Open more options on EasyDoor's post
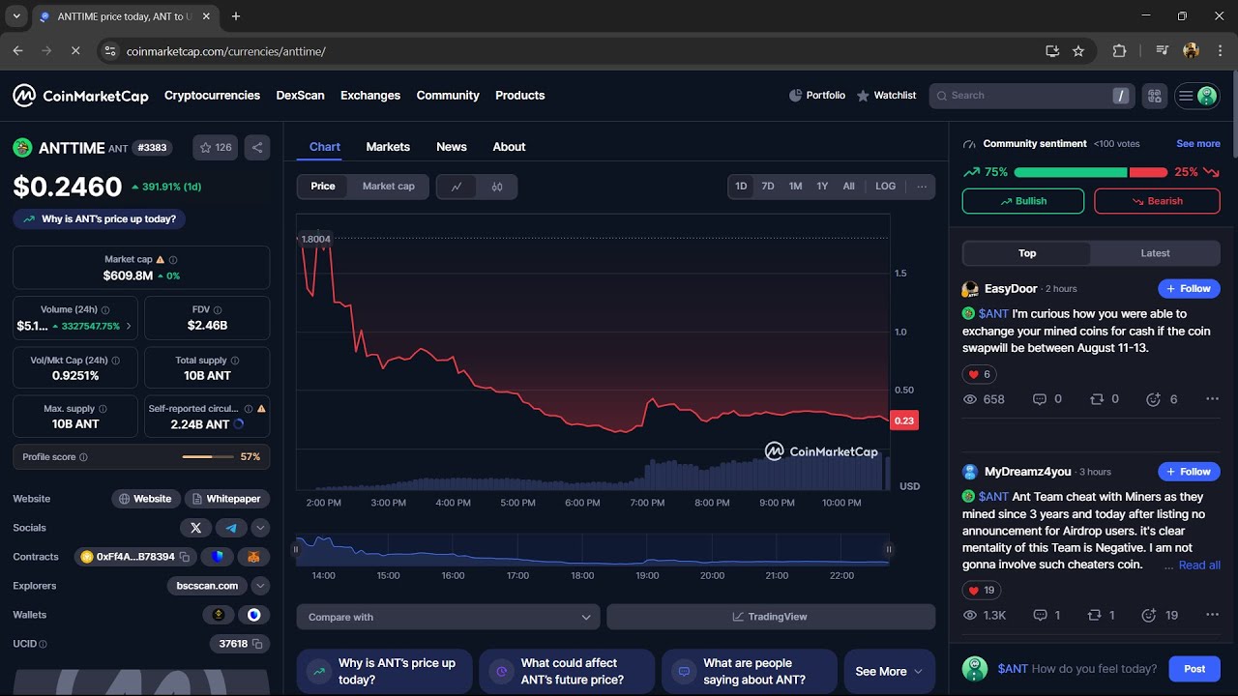Viewport: 1238px width, 696px height. [1212, 399]
